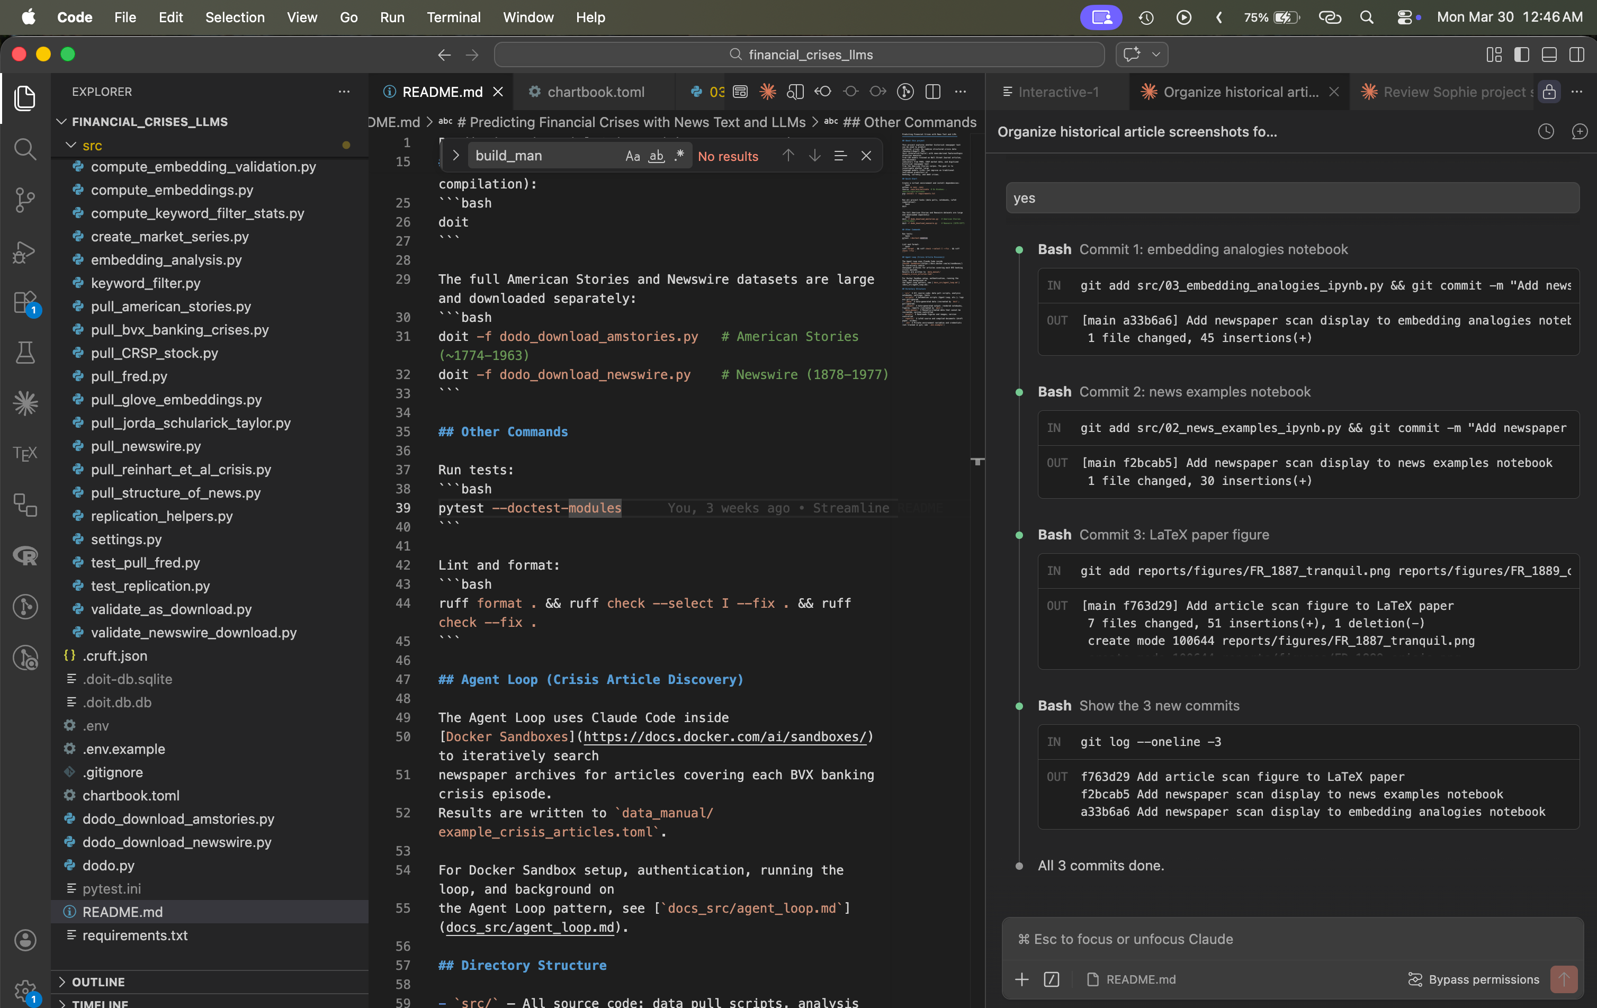The image size is (1597, 1008).
Task: Open the docs.docker.com sandboxes link
Action: click(724, 736)
